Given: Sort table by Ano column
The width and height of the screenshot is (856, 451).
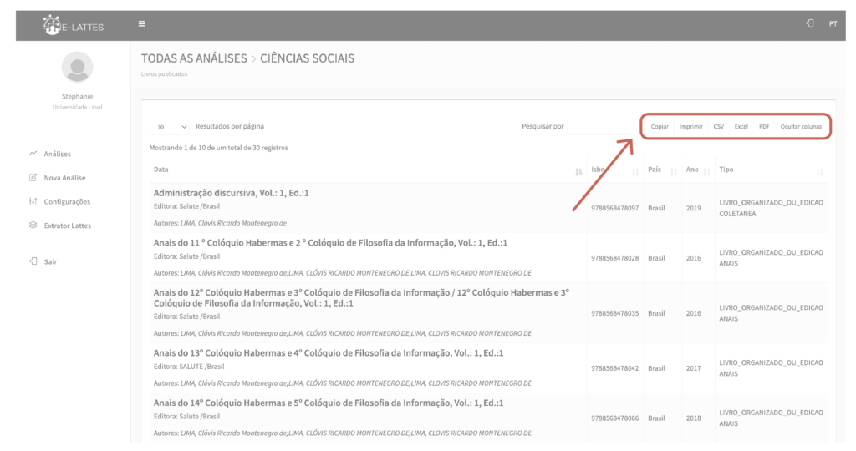Looking at the screenshot, I should click(706, 170).
